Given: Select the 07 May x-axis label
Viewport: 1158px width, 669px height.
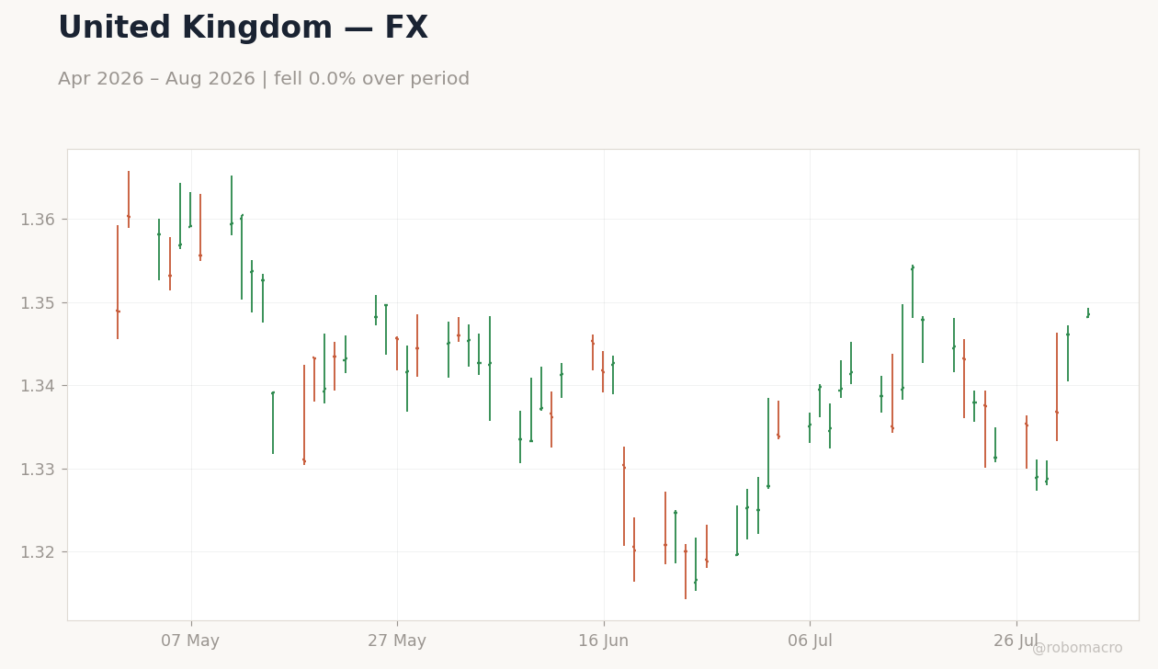Looking at the screenshot, I should (x=190, y=641).
